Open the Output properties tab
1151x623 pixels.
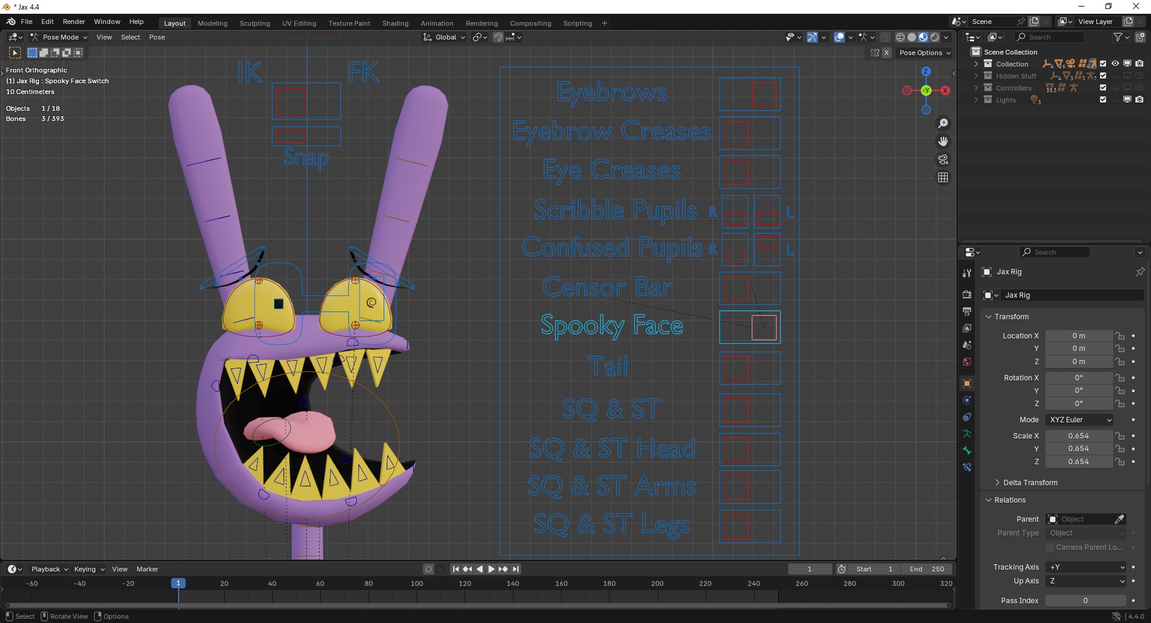pos(966,311)
